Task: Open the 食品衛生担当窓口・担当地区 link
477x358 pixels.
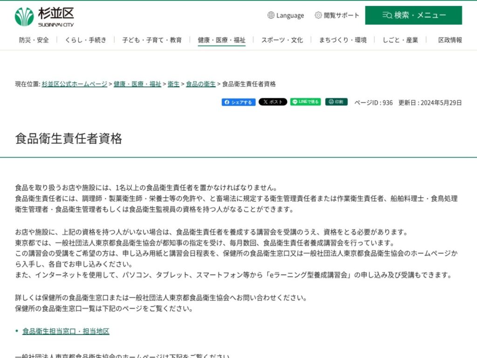Action: coord(66,331)
